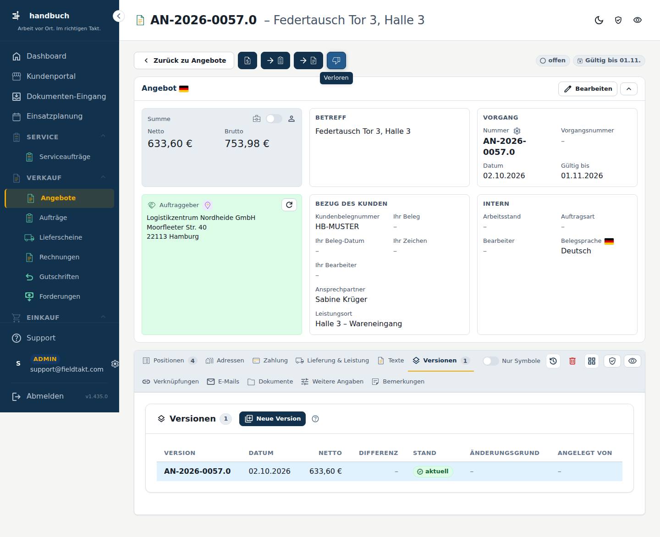
Task: Mark the offer as Verloren (lost)
Action: [x=336, y=60]
